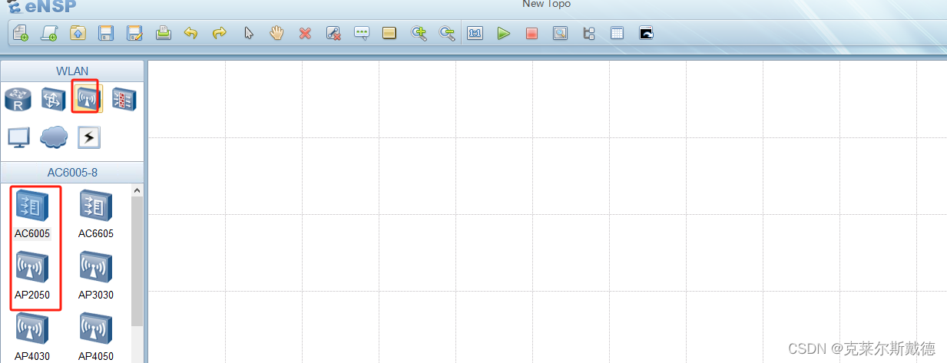Select the hand pan tool
Image resolution: width=947 pixels, height=363 pixels.
[x=276, y=33]
